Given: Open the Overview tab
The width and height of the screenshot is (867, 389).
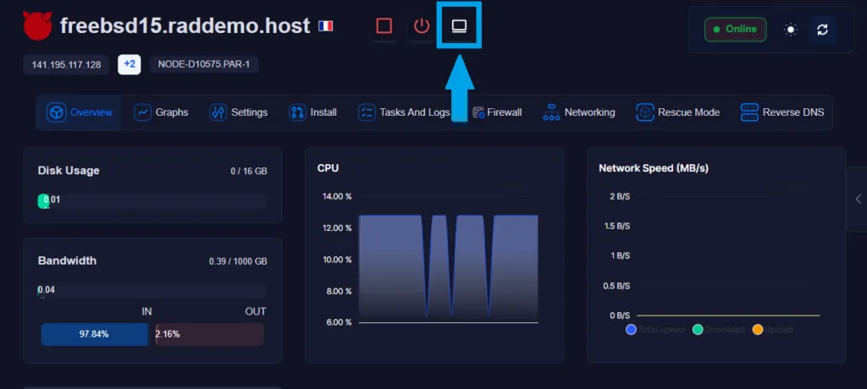Looking at the screenshot, I should [x=80, y=112].
